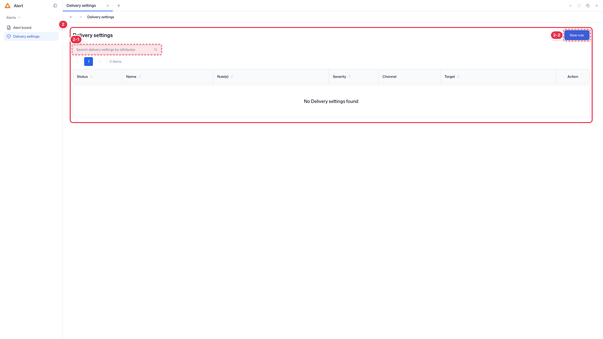Sort table by Target column
This screenshot has width=603, height=339.
point(459,77)
